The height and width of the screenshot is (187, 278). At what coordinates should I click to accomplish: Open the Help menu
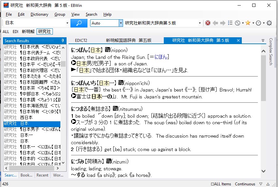point(107,14)
